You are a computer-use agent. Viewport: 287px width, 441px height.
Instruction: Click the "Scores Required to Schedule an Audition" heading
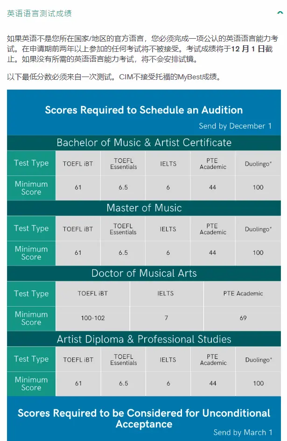tap(144, 110)
